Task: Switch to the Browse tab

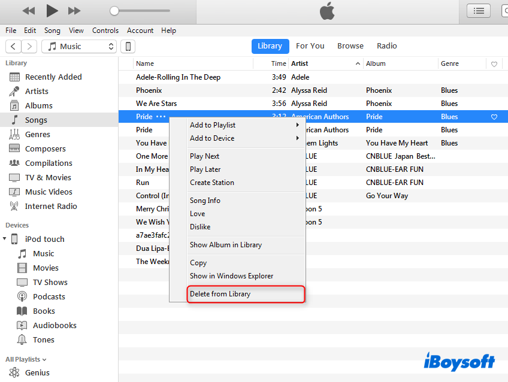Action: tap(350, 46)
